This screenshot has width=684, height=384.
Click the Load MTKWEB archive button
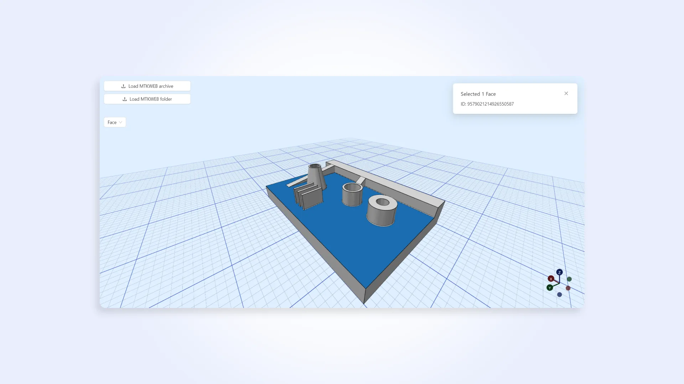[x=147, y=86]
